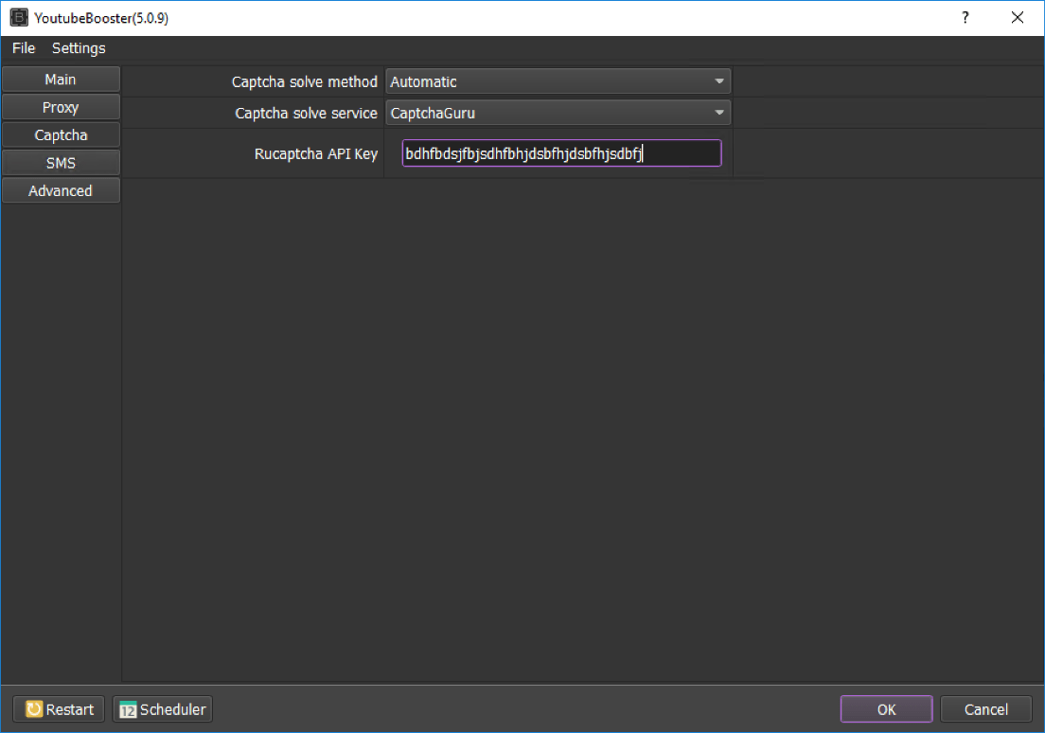Confirm settings with the OK button
Screen dimensions: 1045x733
point(886,709)
